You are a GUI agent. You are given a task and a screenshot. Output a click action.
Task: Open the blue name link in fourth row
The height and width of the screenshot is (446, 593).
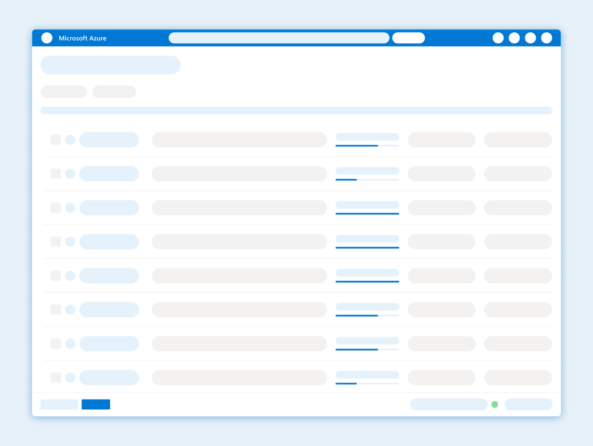pos(109,242)
